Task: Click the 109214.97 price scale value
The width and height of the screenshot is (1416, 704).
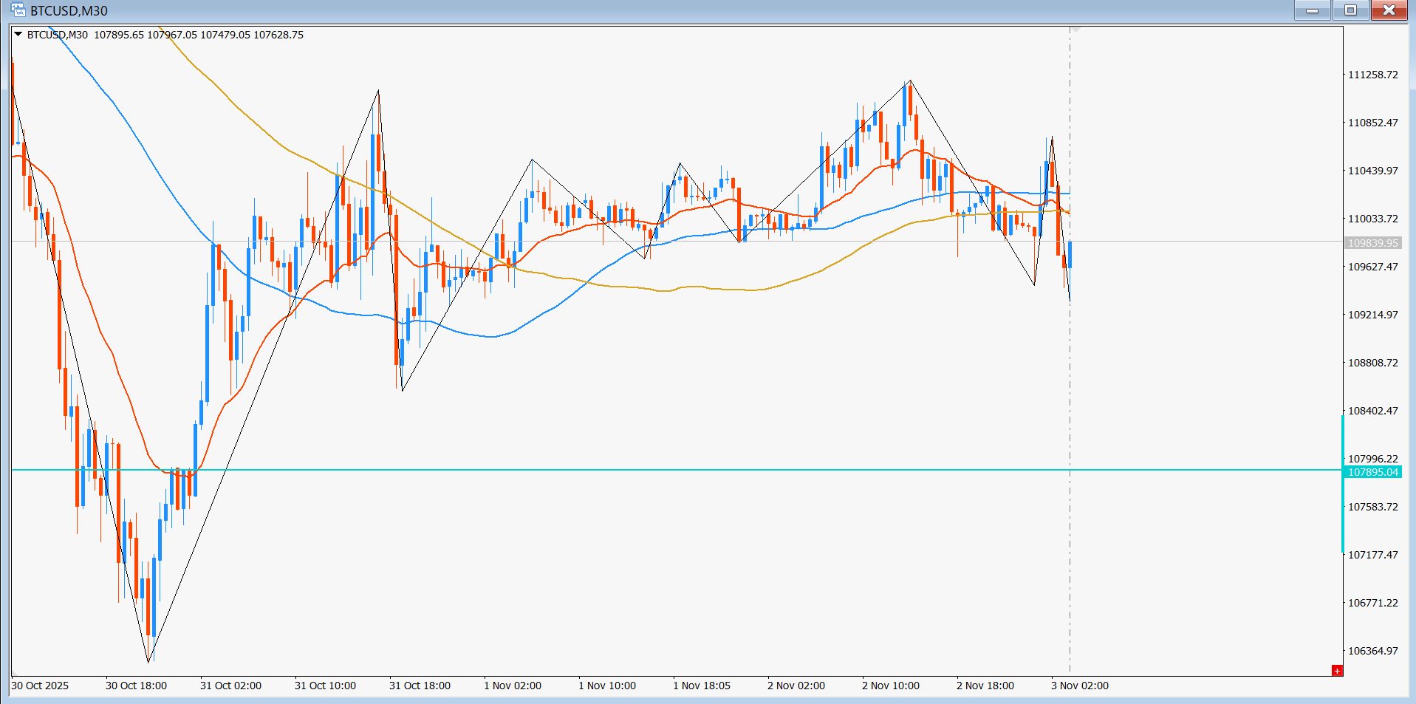Action: pyautogui.click(x=1372, y=315)
